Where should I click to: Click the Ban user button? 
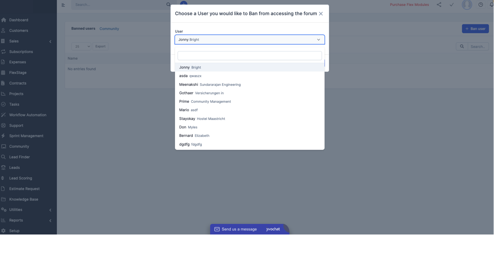[475, 29]
